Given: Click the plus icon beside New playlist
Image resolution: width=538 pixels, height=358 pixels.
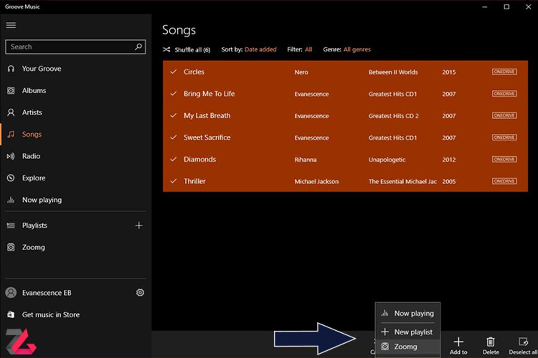Looking at the screenshot, I should pos(385,332).
